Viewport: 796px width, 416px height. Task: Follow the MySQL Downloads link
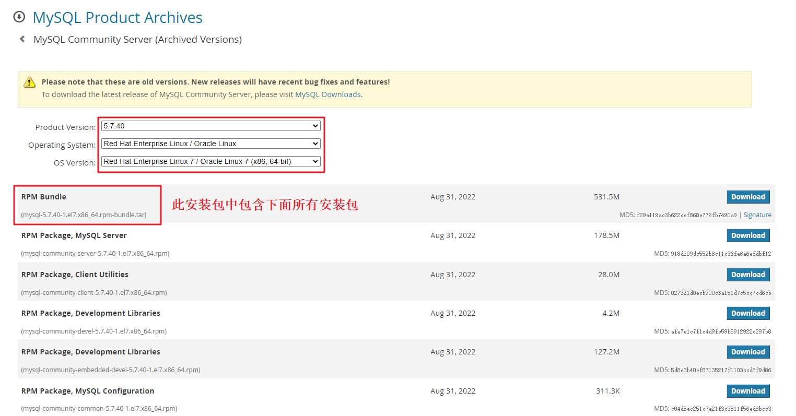pyautogui.click(x=328, y=94)
